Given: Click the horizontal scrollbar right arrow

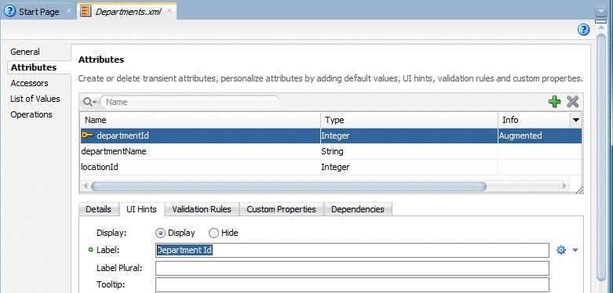Looking at the screenshot, I should coord(564,186).
